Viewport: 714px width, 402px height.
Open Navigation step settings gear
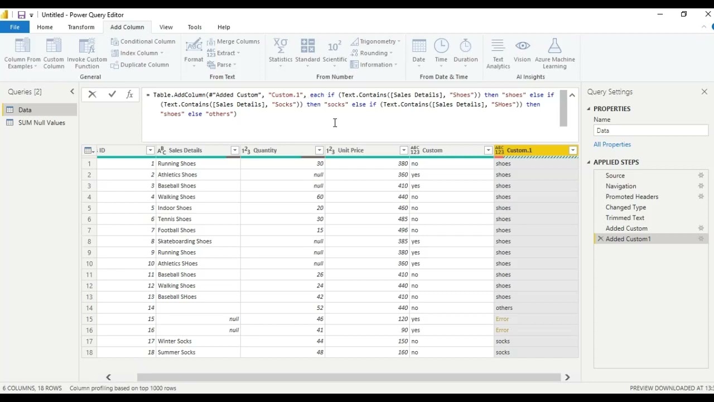[701, 186]
